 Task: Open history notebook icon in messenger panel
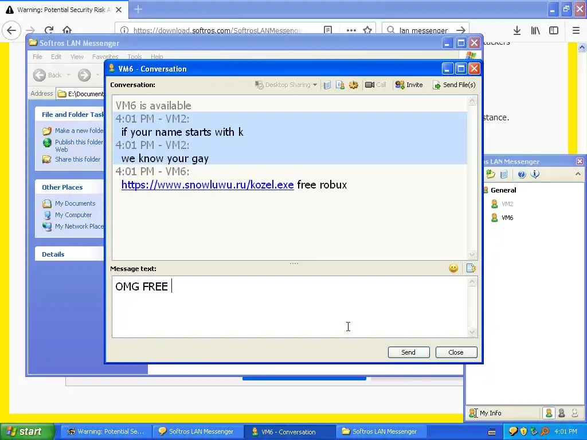[504, 174]
